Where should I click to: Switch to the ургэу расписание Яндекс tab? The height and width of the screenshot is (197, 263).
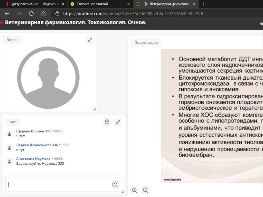(33, 4)
